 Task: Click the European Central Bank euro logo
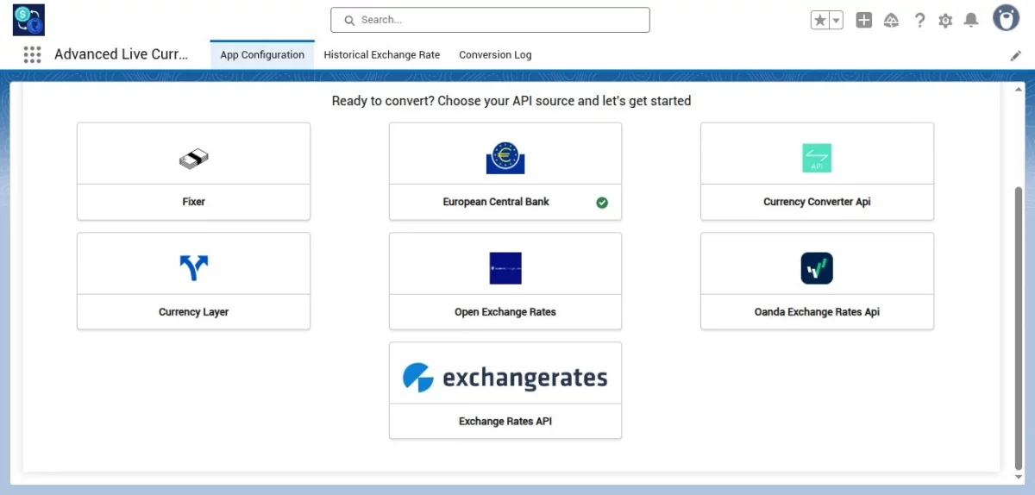pos(505,158)
